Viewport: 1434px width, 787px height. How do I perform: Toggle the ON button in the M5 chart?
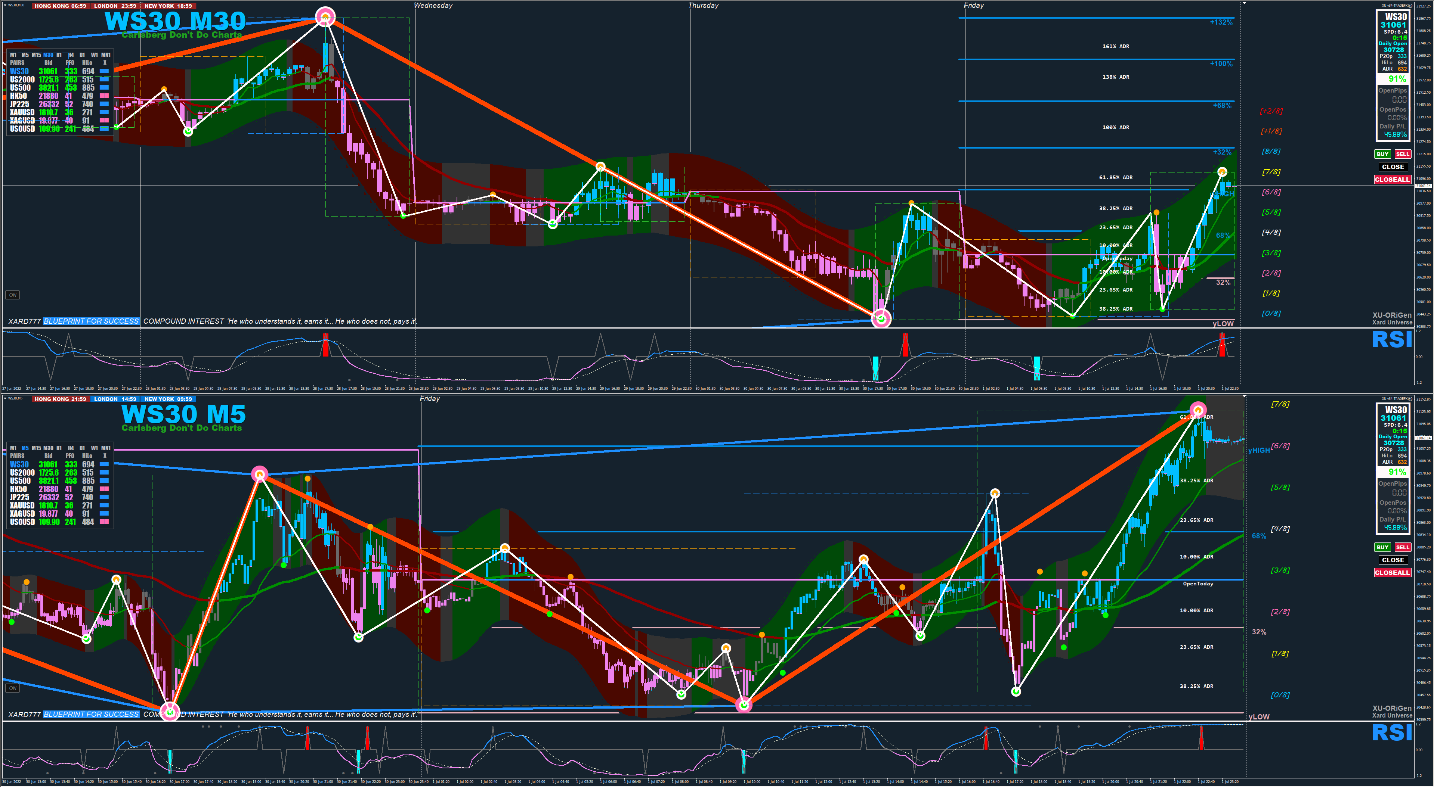12,688
